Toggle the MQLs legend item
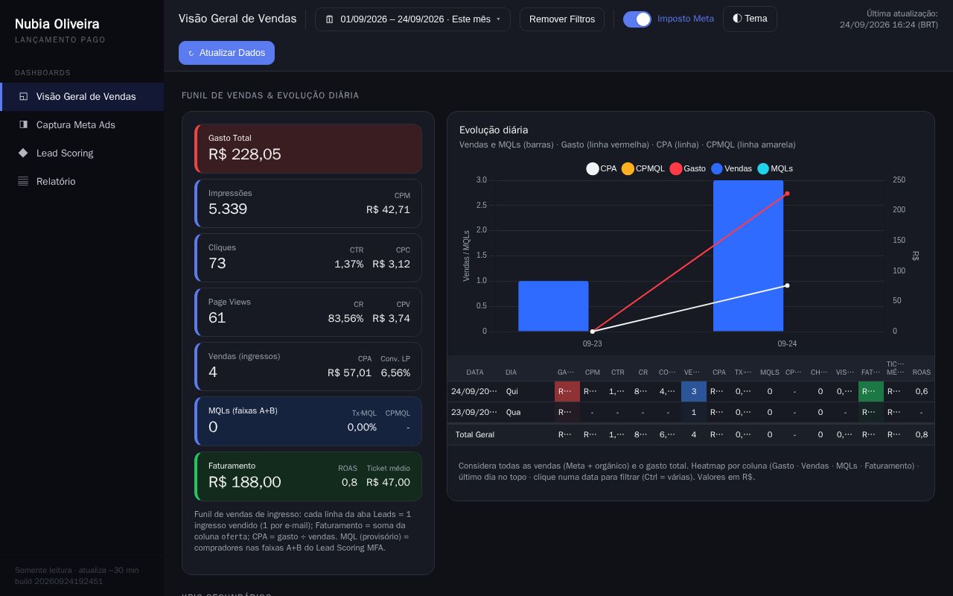953x596 pixels. click(775, 169)
